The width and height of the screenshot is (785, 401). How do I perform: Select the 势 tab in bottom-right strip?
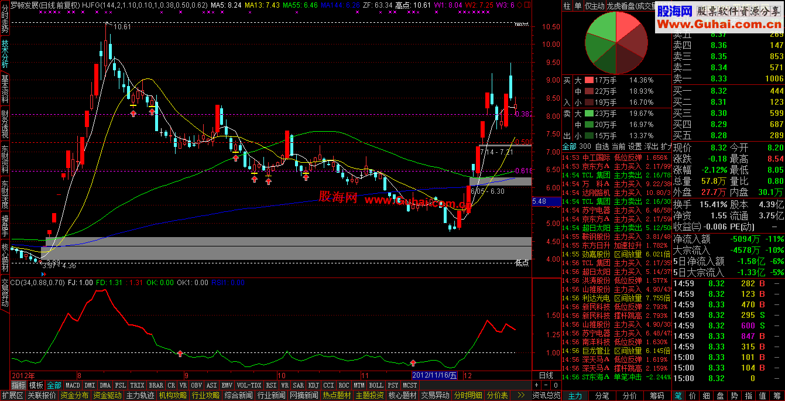click(735, 396)
